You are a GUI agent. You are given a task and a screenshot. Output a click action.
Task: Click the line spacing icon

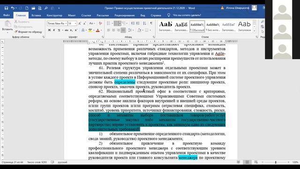tap(130, 30)
